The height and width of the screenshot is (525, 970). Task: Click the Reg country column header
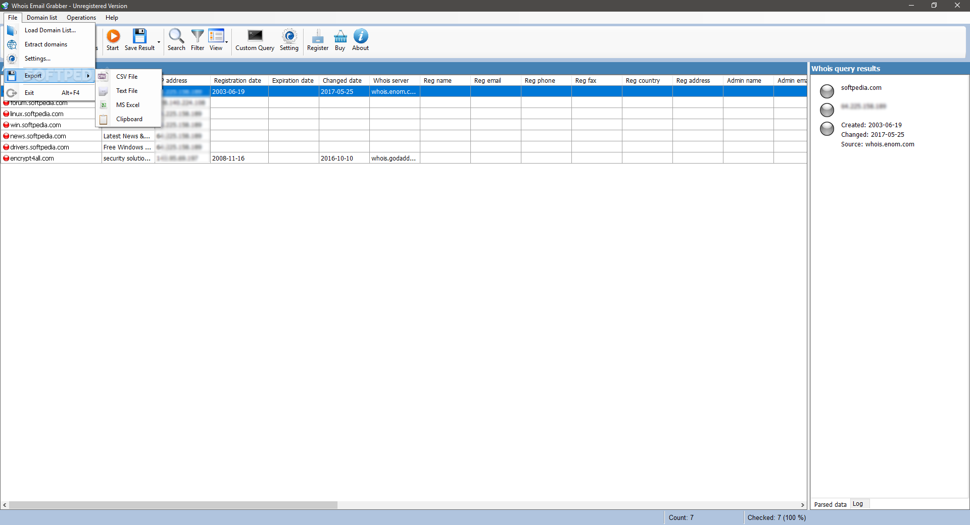pos(647,81)
